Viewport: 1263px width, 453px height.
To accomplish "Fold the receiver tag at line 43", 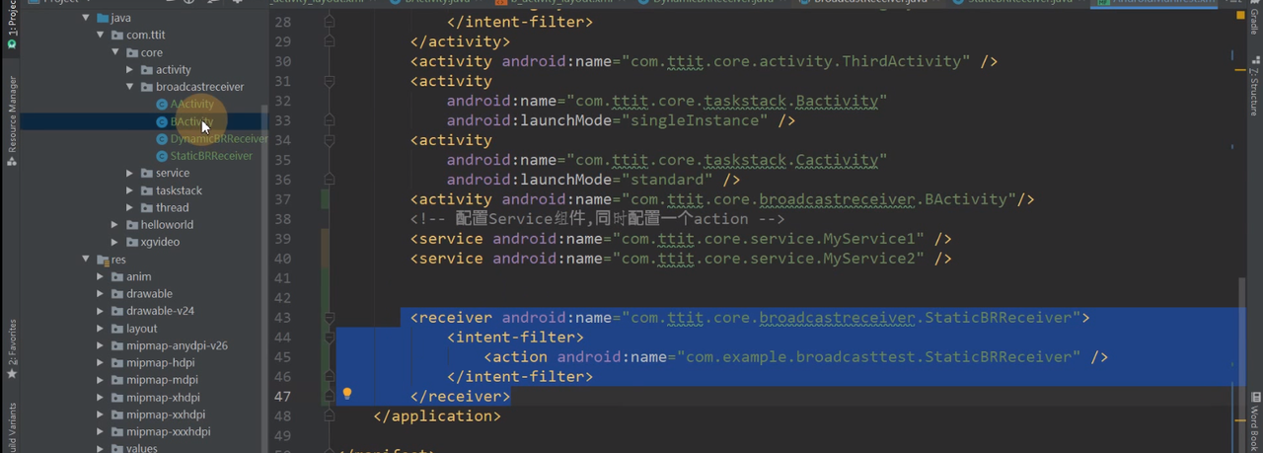I will coord(330,318).
